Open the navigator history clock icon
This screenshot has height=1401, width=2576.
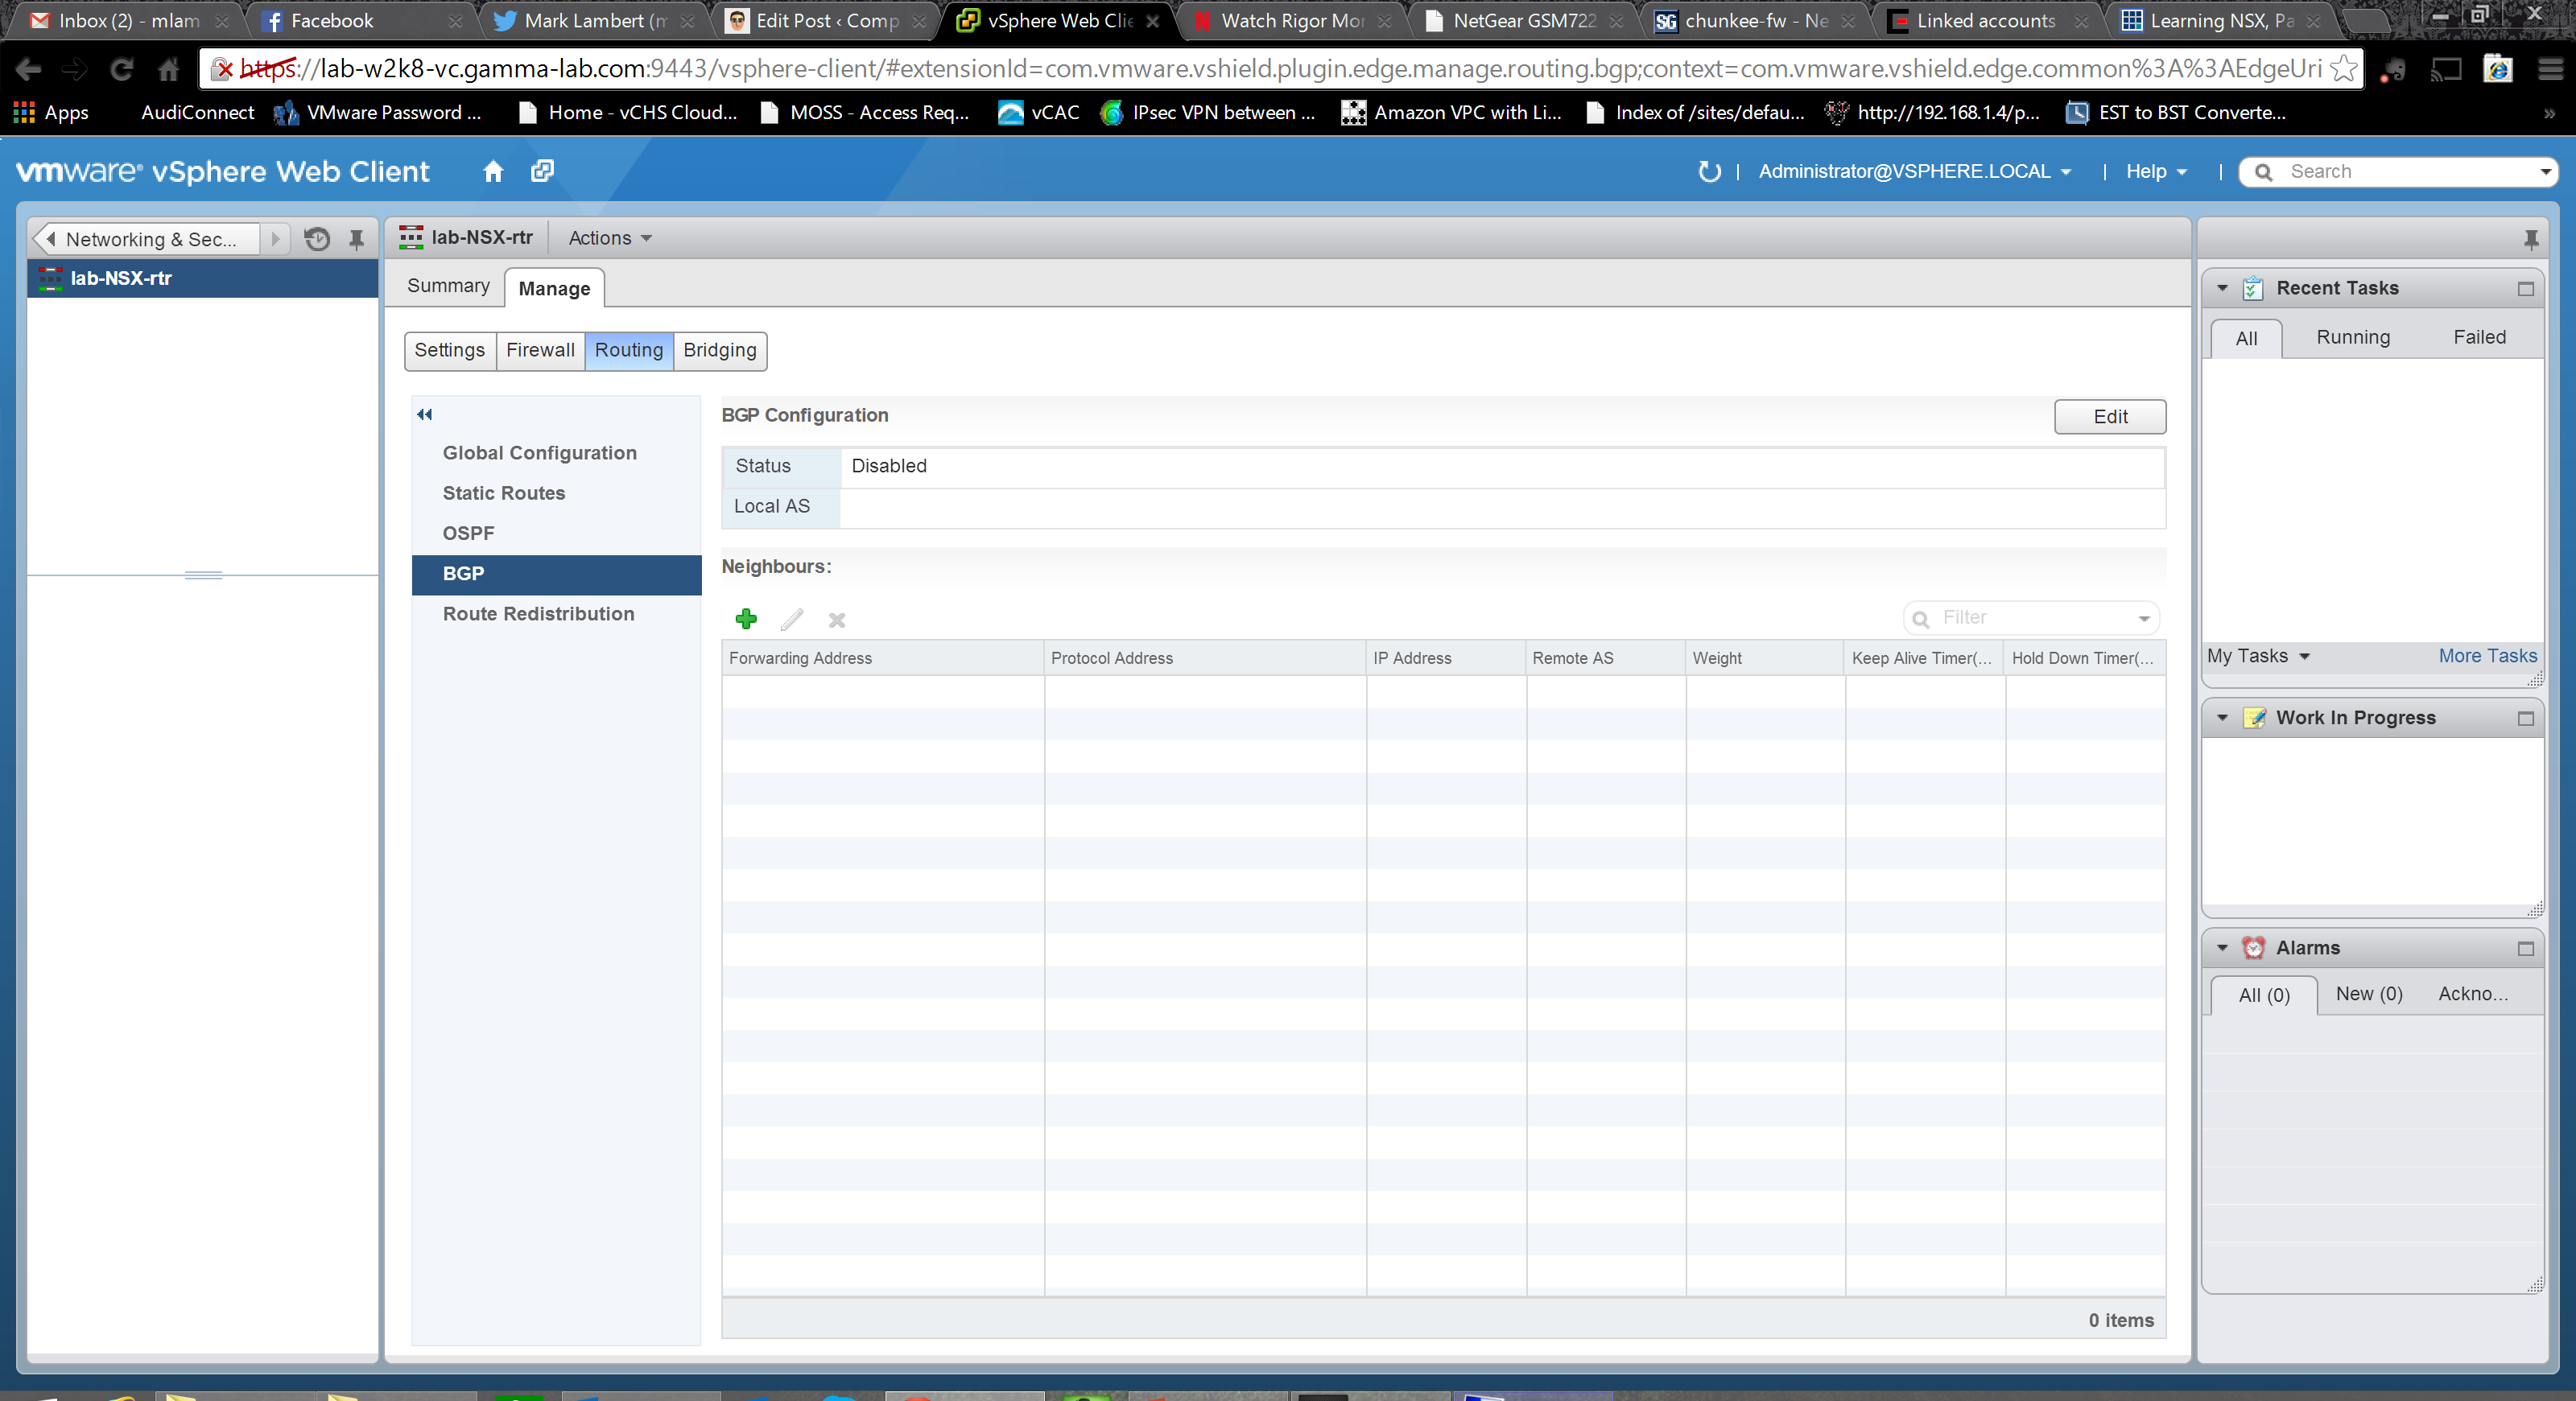317,239
